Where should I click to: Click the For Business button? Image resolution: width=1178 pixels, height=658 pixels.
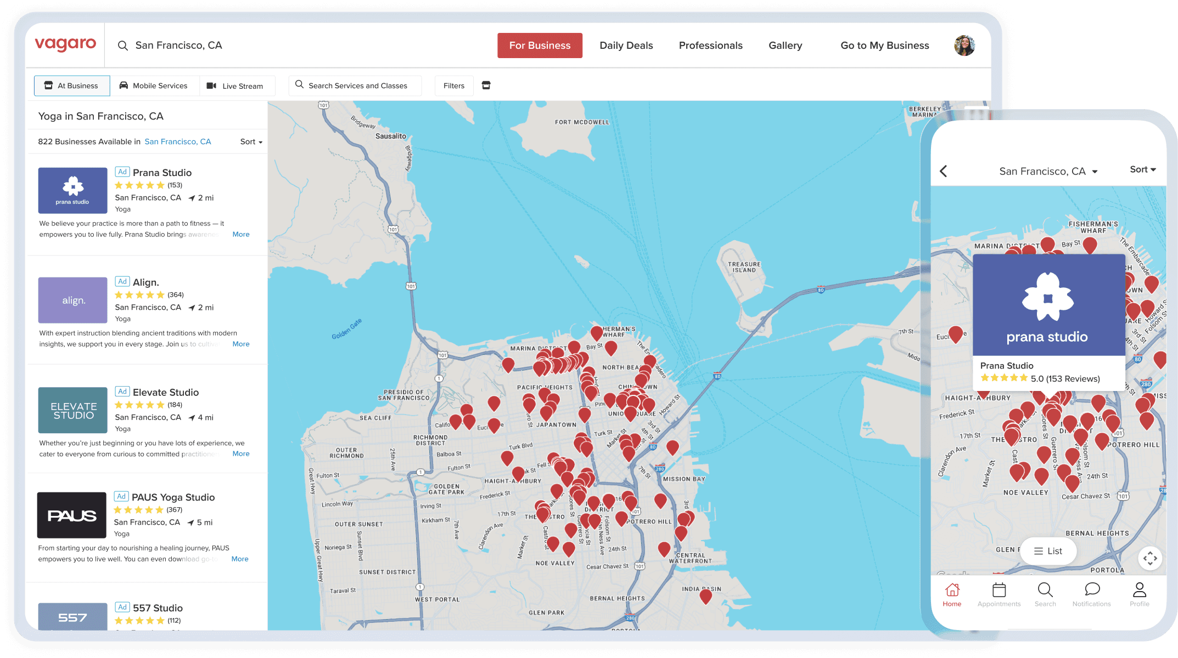coord(540,46)
